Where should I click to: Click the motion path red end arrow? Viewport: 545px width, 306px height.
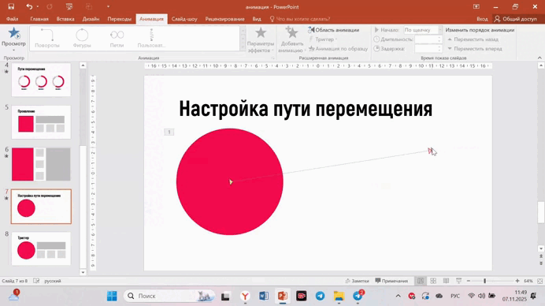coord(430,151)
